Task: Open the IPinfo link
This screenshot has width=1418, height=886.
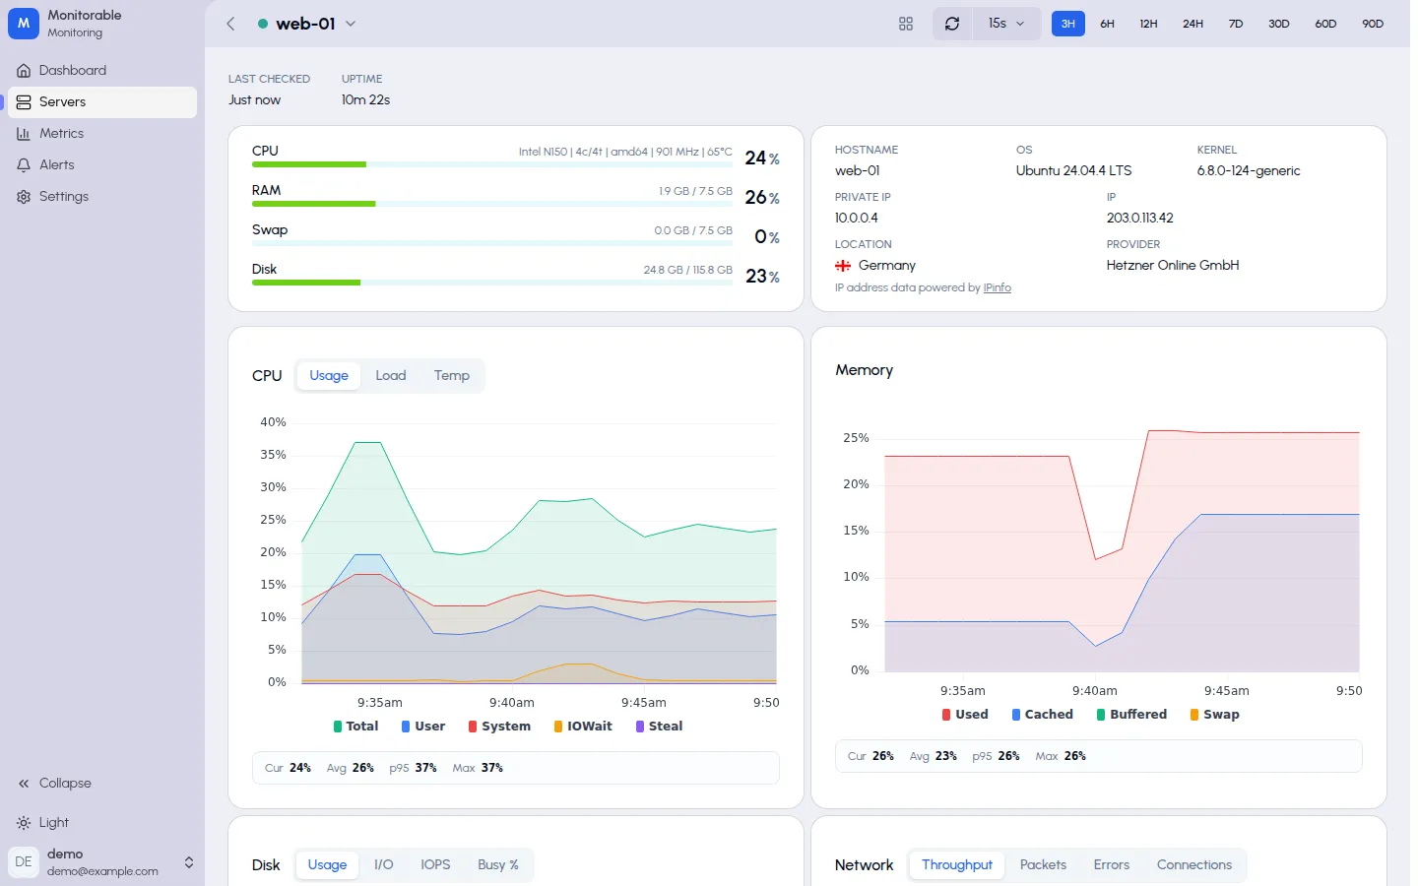Action: point(998,287)
